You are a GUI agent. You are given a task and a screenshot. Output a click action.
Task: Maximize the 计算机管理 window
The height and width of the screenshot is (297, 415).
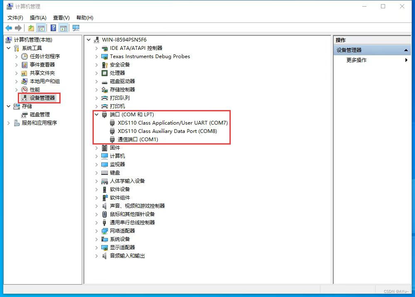383,6
